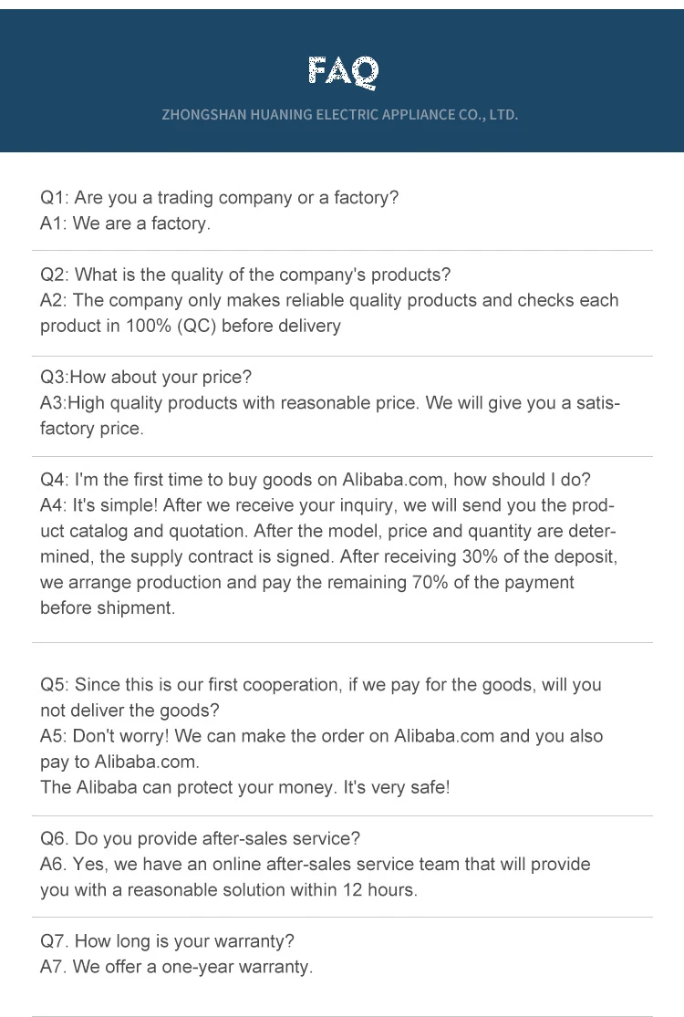Click the line mentioning 30% of the deposit
The image size is (684, 1017).
click(x=328, y=556)
